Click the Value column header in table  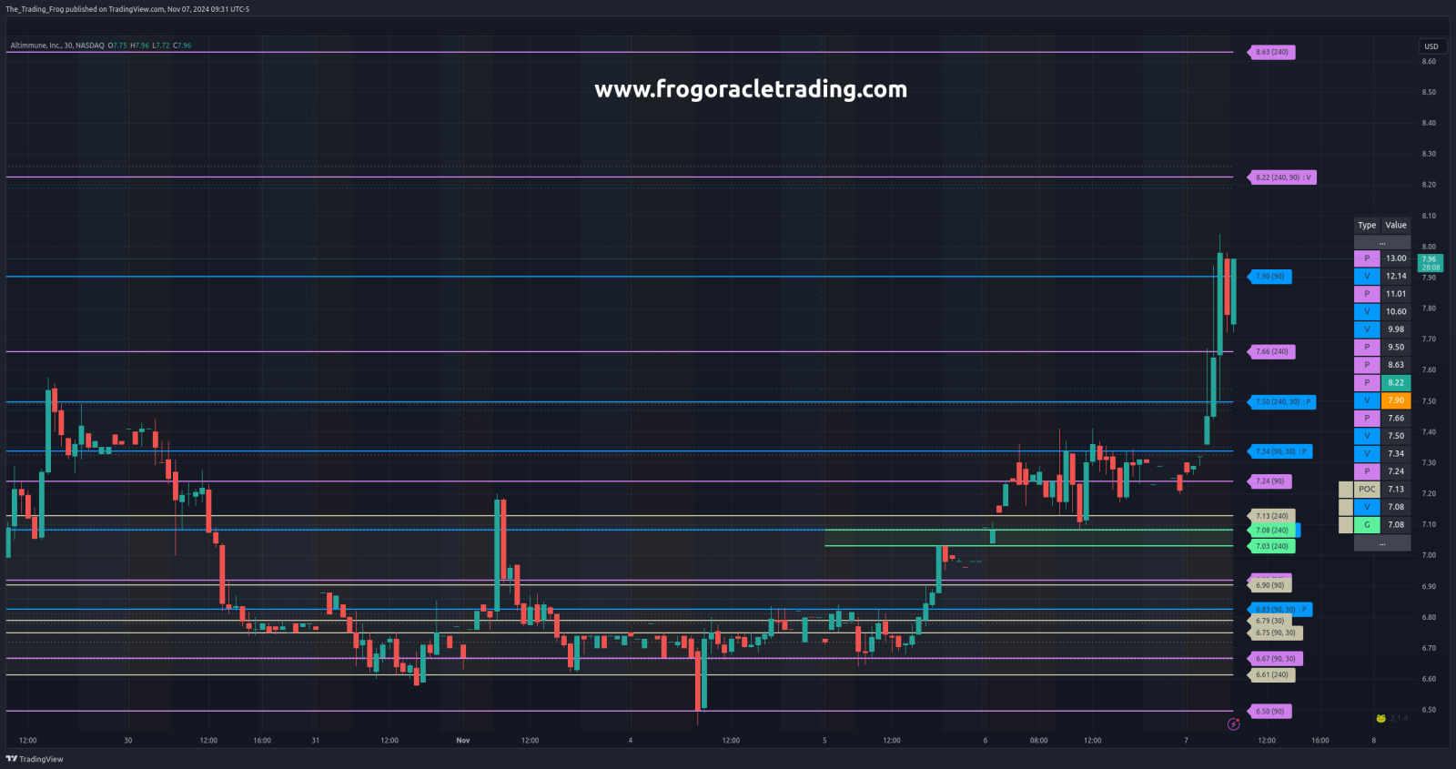point(1396,225)
